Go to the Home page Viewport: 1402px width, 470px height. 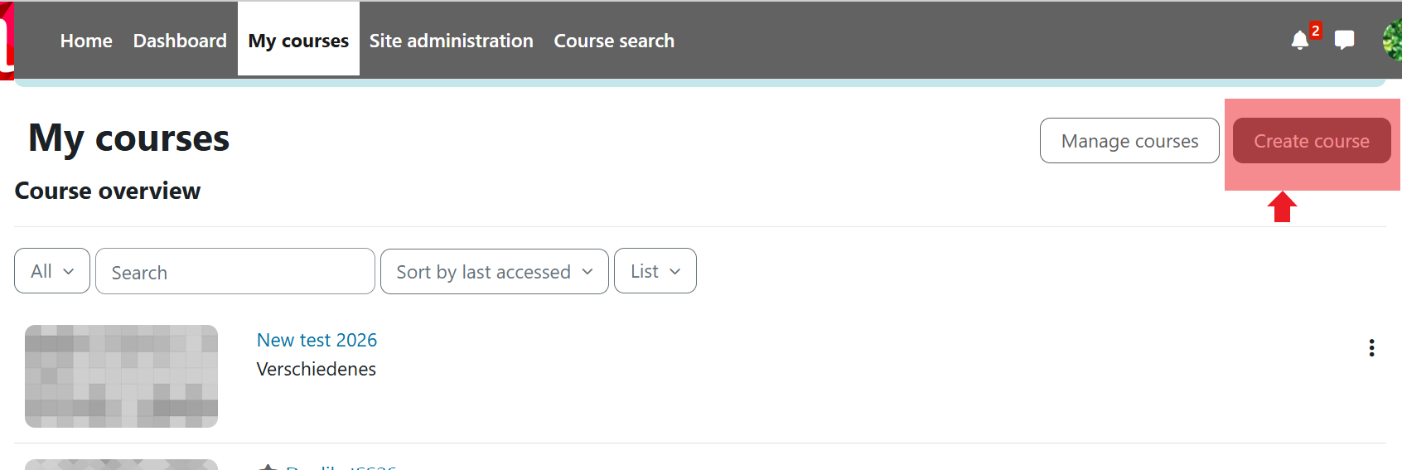(86, 41)
